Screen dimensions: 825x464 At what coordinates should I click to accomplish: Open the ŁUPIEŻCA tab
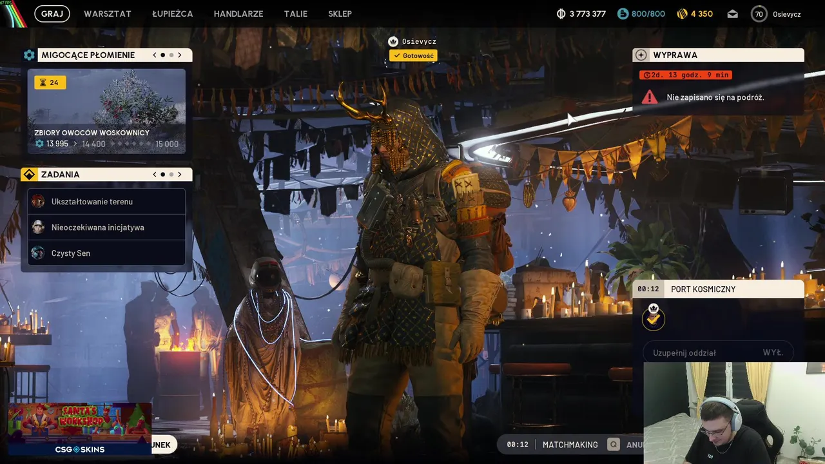pyautogui.click(x=172, y=14)
